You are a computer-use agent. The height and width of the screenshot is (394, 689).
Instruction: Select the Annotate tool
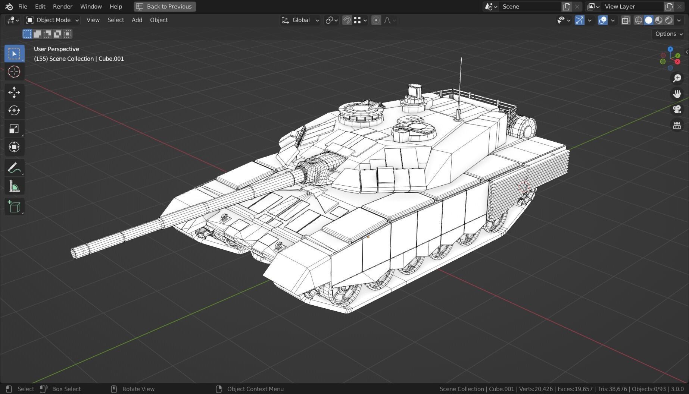coord(14,168)
